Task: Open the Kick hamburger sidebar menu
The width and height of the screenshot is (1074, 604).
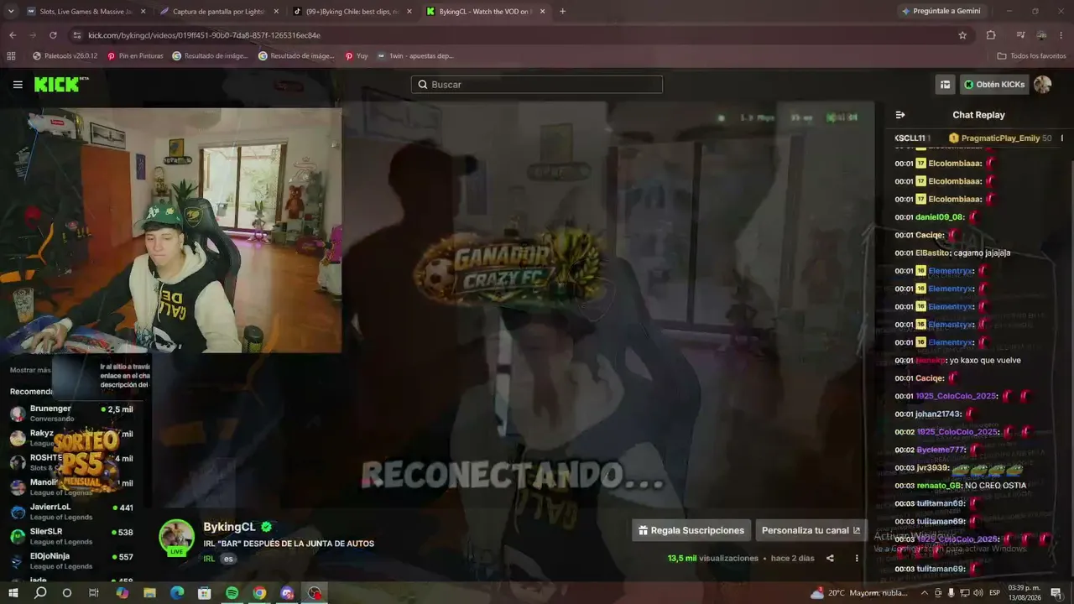Action: click(x=18, y=85)
